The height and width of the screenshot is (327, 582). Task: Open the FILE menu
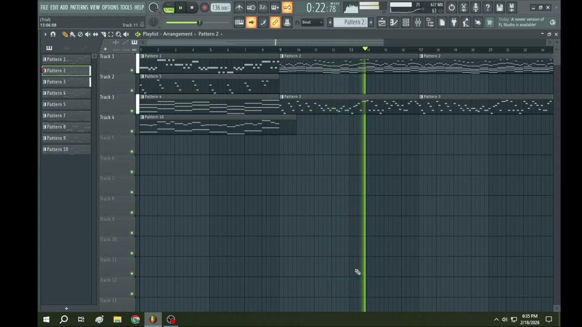[x=44, y=7]
